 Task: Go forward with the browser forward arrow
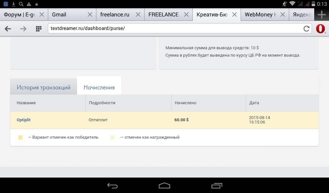point(23,29)
